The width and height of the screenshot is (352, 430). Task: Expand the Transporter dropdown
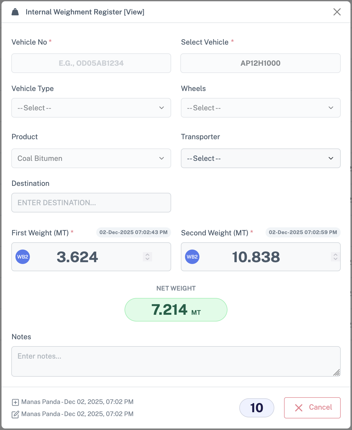point(260,158)
